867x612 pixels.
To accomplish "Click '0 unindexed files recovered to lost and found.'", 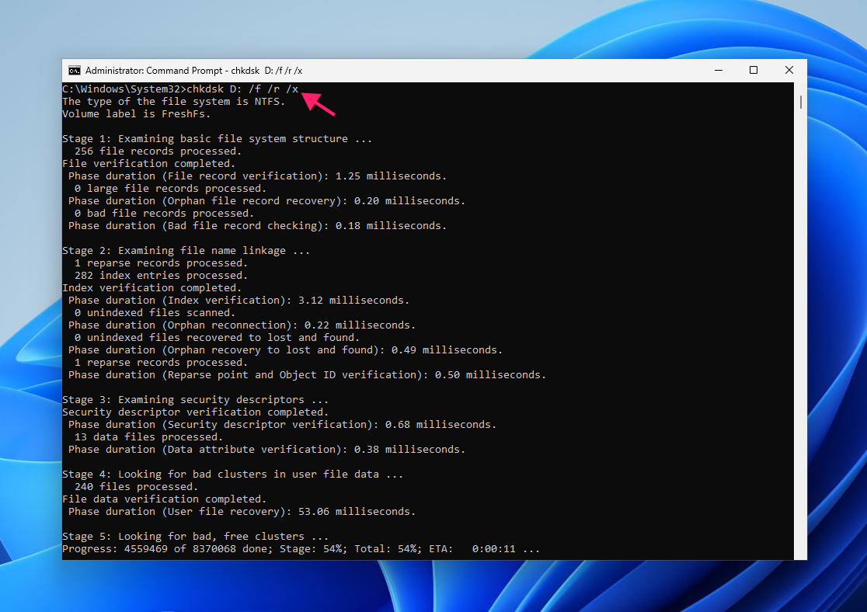I will click(217, 338).
